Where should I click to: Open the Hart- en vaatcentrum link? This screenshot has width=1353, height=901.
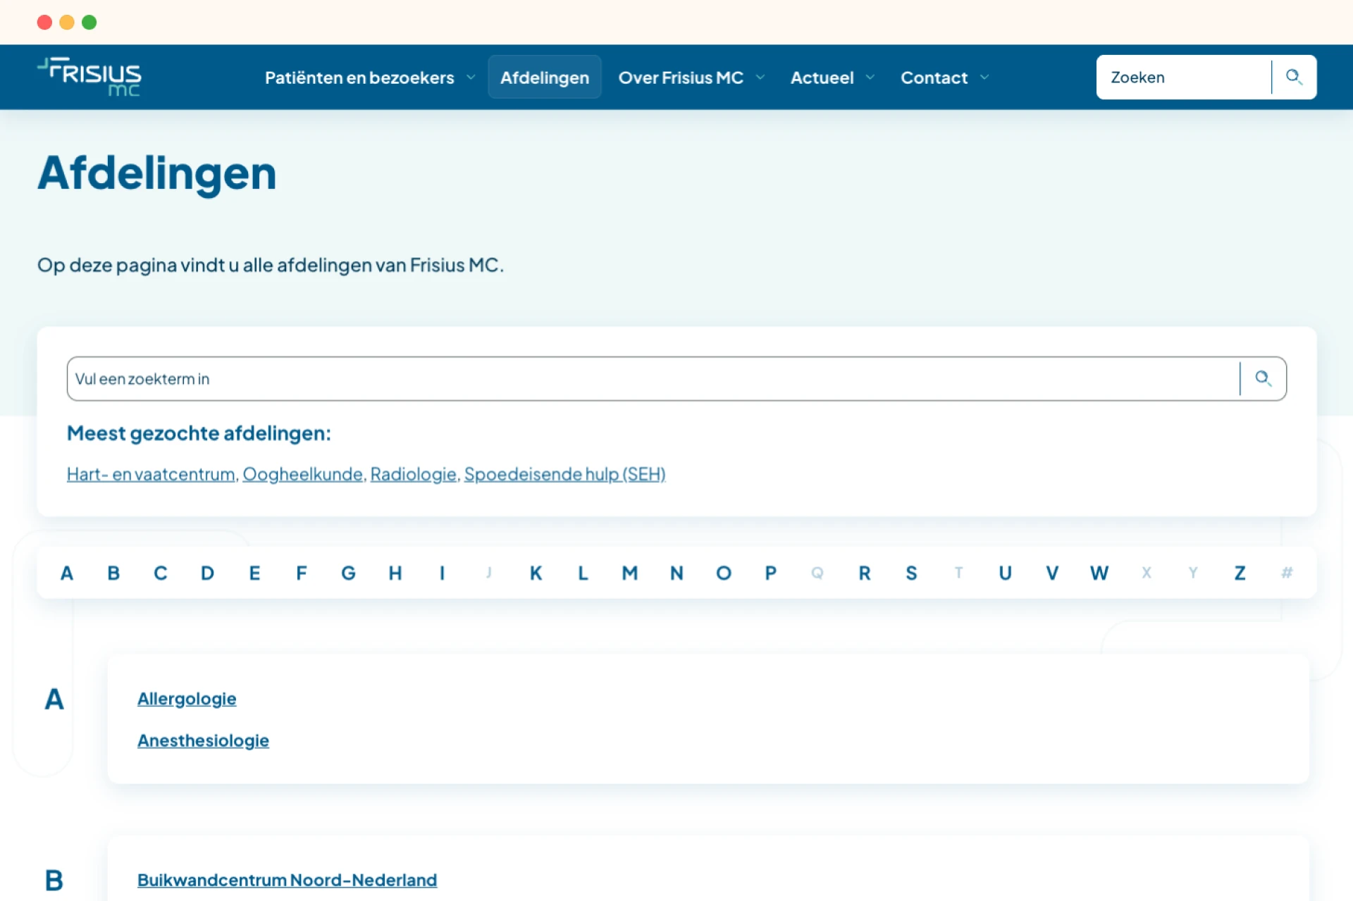151,474
